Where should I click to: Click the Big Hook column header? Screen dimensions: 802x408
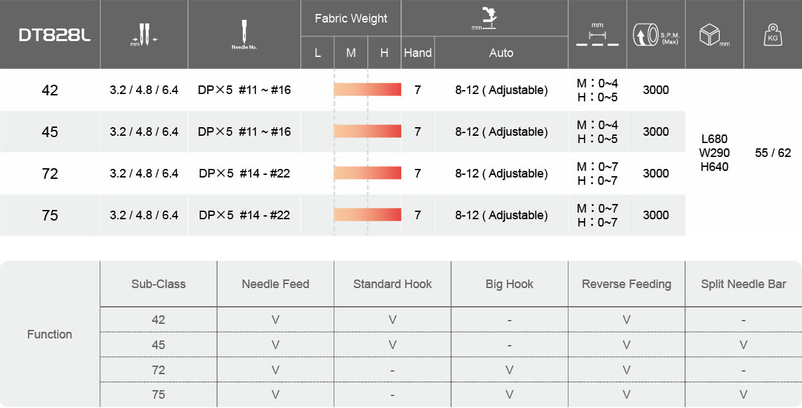tap(509, 284)
